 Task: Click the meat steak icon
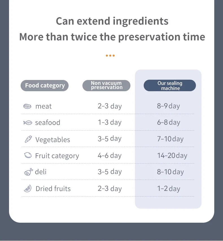tap(27, 106)
